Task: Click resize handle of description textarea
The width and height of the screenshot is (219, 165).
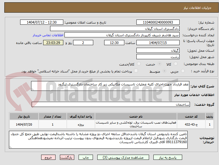Action: tap(33, 89)
